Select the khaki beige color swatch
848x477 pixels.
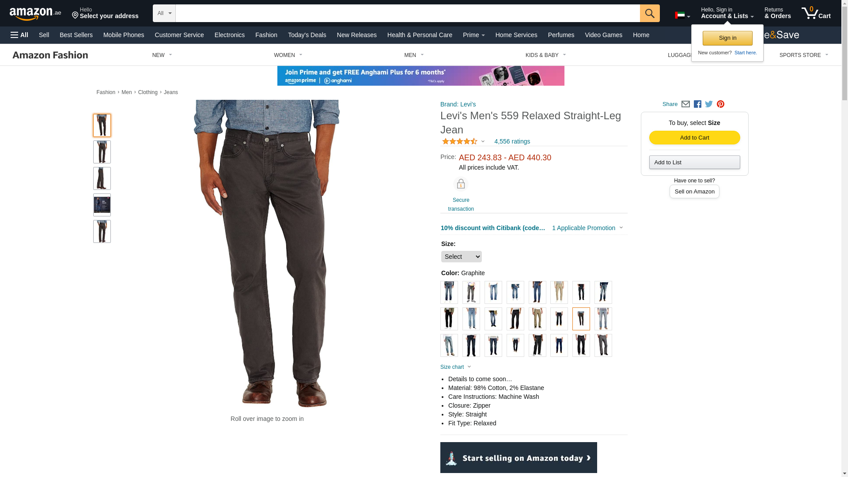[x=559, y=292]
